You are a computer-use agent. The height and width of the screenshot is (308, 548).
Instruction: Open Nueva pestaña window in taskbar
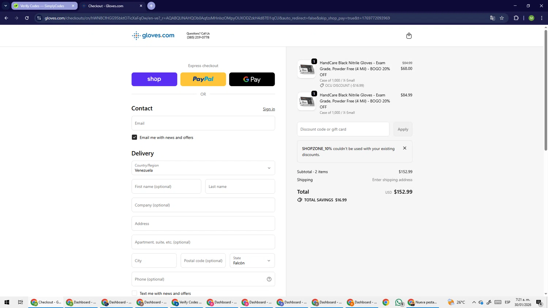coord(423,302)
